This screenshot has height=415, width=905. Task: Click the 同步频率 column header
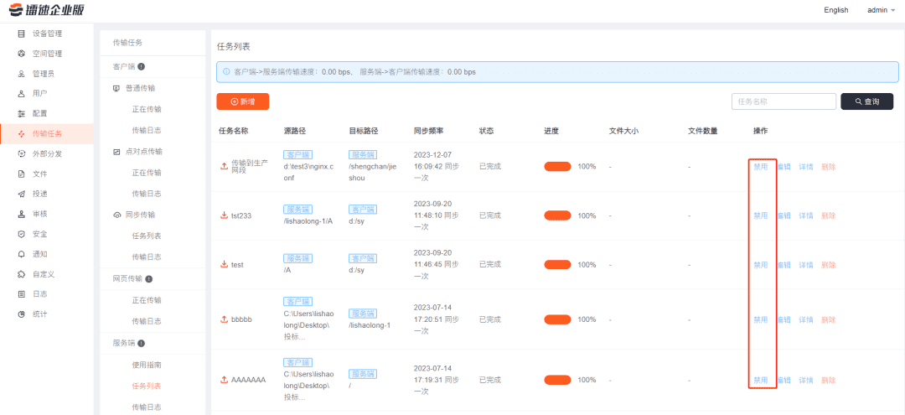pyautogui.click(x=429, y=131)
